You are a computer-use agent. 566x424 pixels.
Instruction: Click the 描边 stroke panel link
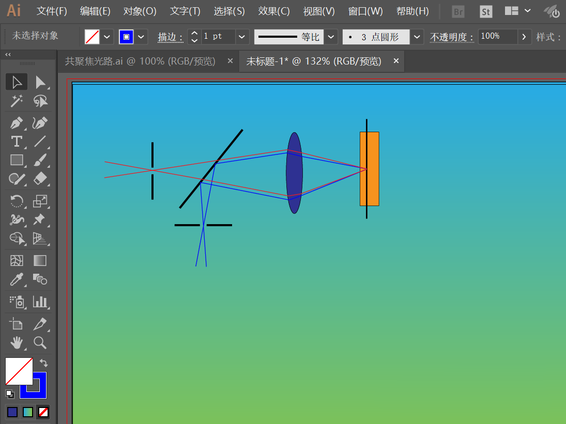pyautogui.click(x=171, y=37)
